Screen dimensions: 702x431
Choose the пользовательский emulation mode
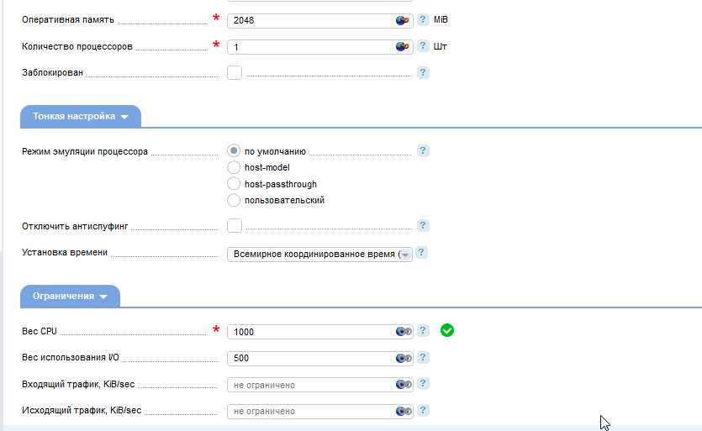(234, 200)
